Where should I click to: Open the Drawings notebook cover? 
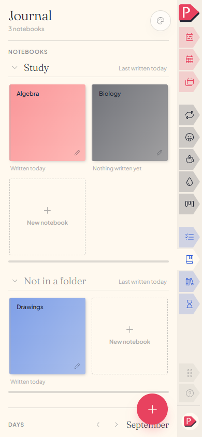coord(47,336)
